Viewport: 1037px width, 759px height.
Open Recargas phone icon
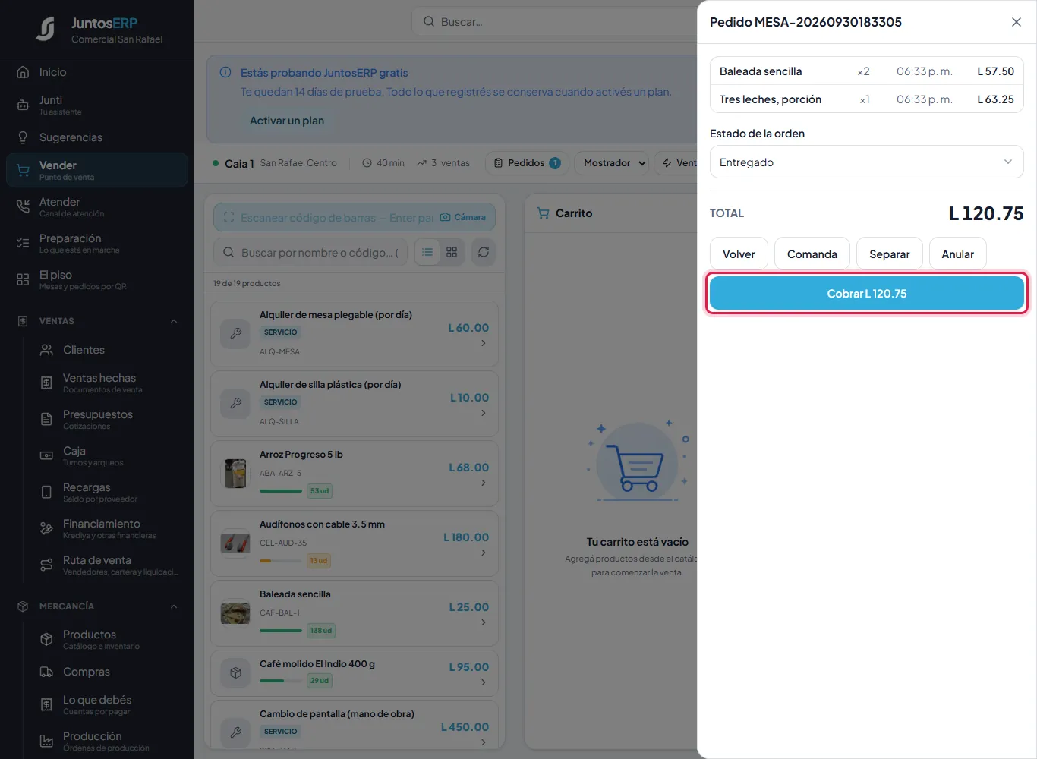coord(46,492)
